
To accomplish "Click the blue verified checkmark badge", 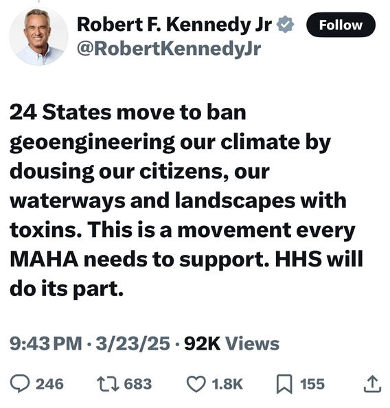I will click(x=285, y=25).
